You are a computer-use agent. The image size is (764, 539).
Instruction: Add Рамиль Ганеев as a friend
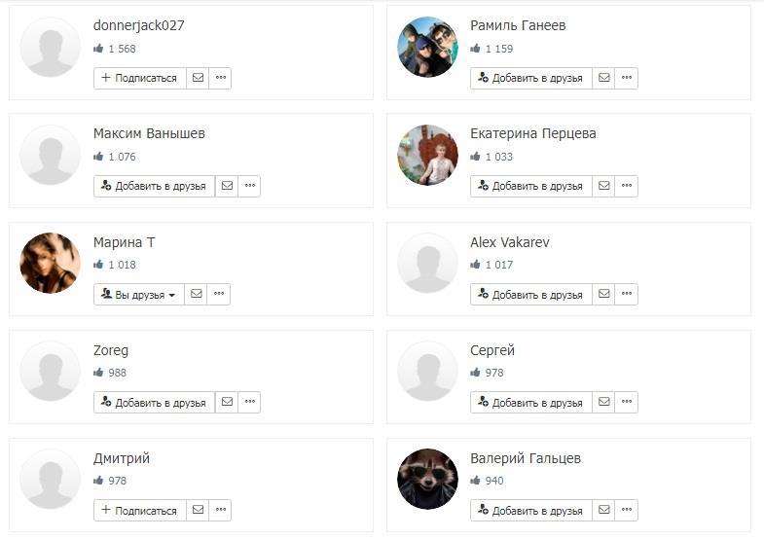tap(531, 78)
